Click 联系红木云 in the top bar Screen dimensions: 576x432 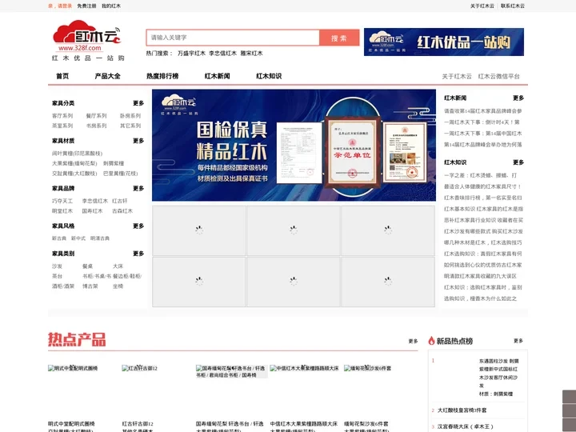[x=513, y=6]
